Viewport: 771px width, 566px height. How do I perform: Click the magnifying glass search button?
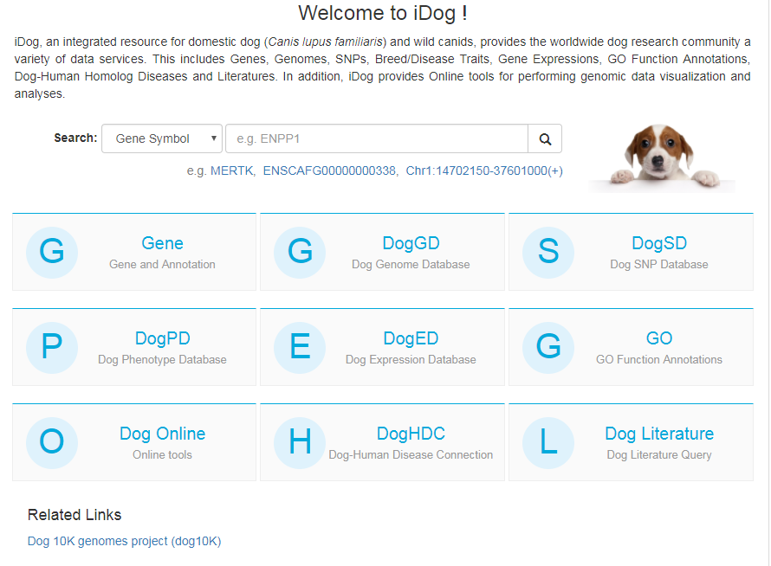pos(545,138)
